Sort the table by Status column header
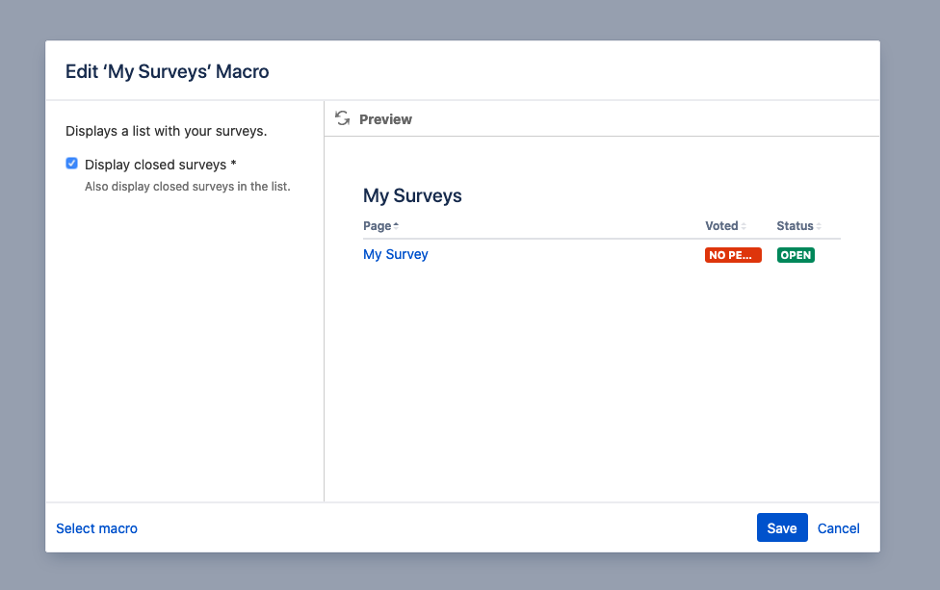Viewport: 940px width, 590px height. pyautogui.click(x=795, y=226)
